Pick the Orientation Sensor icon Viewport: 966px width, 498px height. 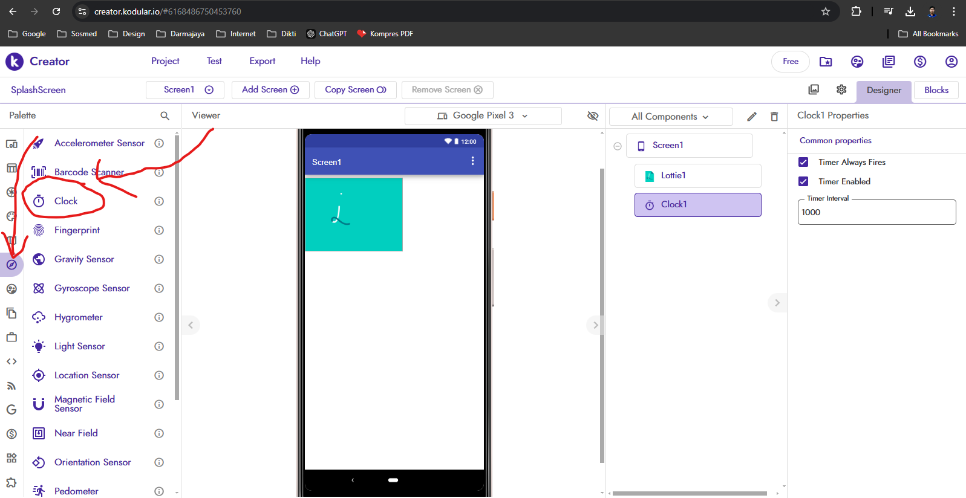(39, 462)
